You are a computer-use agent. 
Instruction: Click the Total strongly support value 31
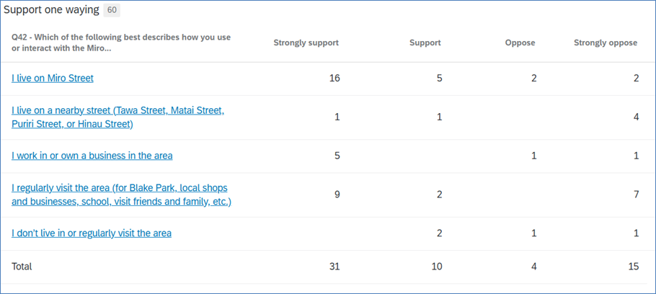[334, 267]
